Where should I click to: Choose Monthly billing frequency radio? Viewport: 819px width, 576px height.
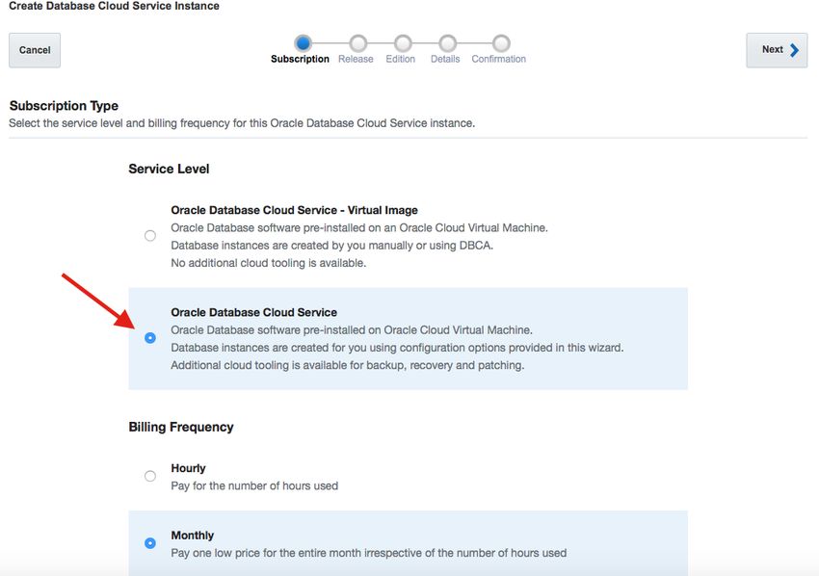coord(150,543)
